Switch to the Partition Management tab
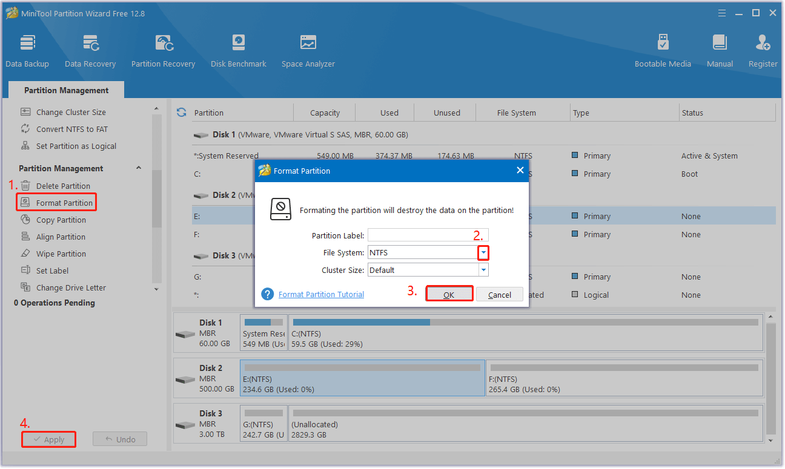This screenshot has height=469, width=785. (x=65, y=90)
